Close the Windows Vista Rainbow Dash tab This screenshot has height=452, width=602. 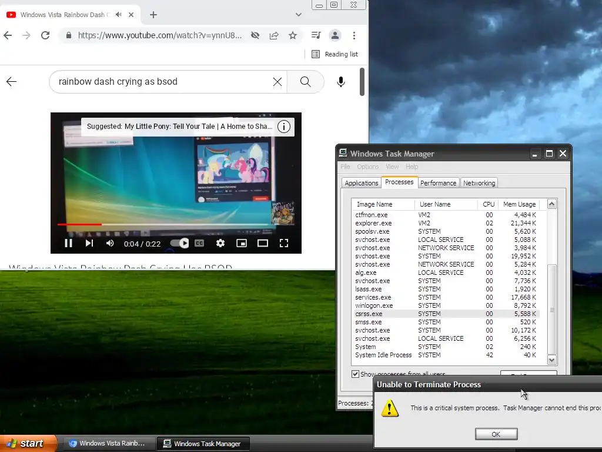click(131, 15)
